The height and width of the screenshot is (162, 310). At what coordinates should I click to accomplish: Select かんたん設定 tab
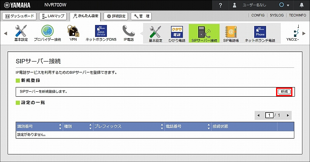pyautogui.click(x=85, y=16)
